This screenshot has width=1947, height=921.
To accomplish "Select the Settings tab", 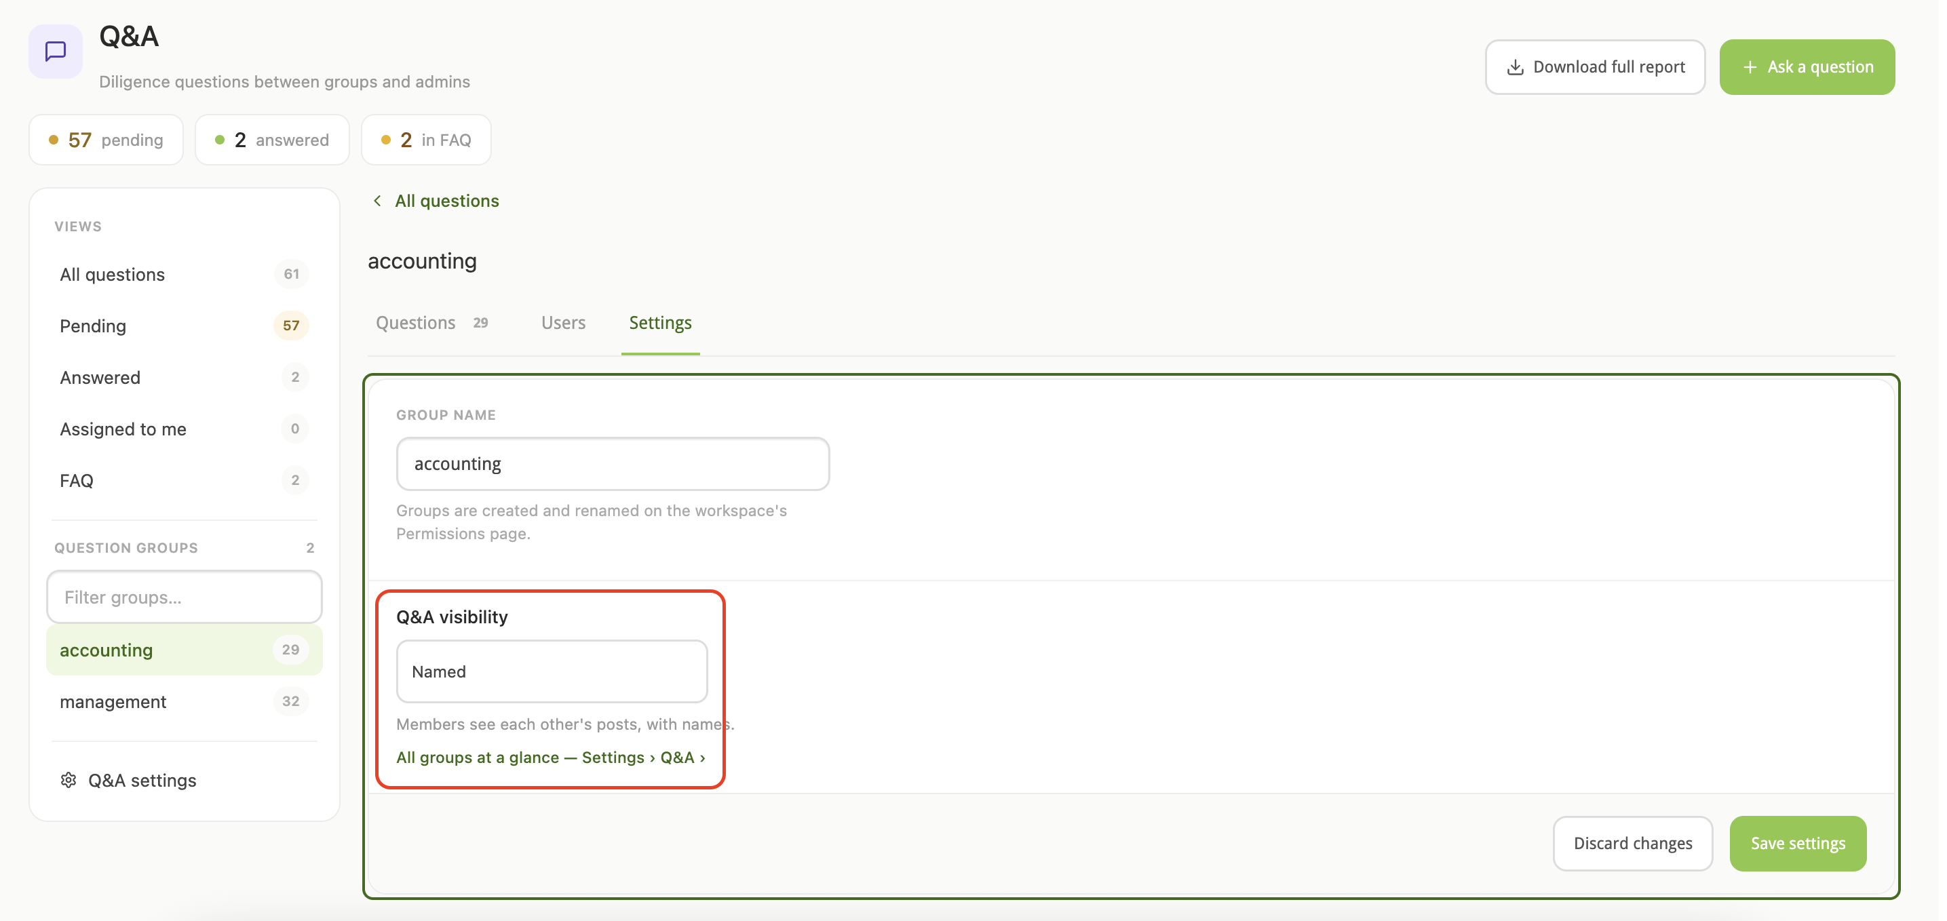I will tap(660, 323).
